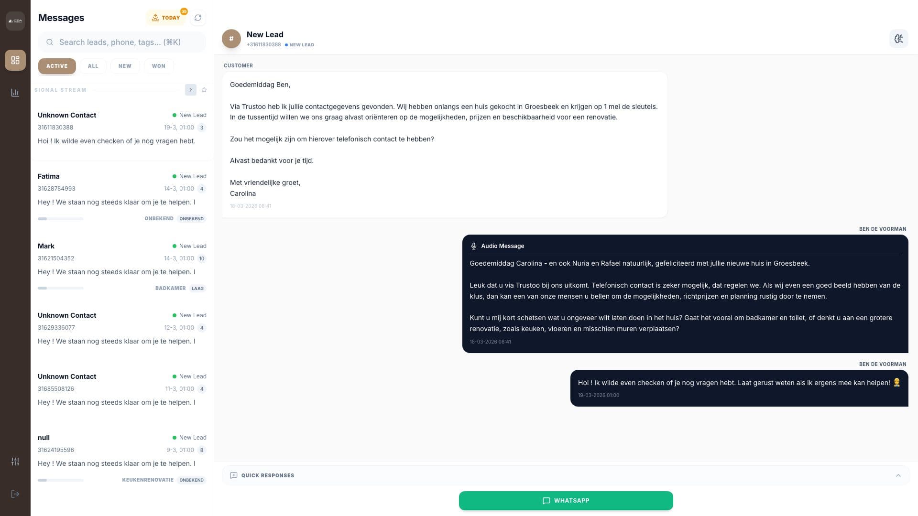
Task: Expand the Signal Stream chevron
Action: (190, 90)
